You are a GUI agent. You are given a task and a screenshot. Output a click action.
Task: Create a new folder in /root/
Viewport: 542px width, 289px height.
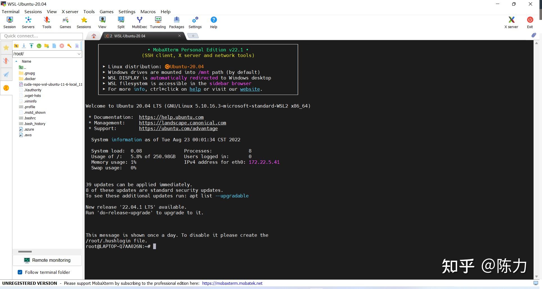point(46,46)
